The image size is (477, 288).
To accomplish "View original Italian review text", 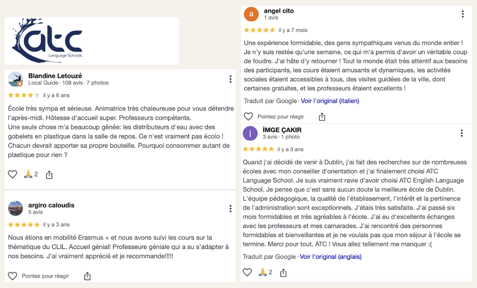I will pyautogui.click(x=330, y=101).
